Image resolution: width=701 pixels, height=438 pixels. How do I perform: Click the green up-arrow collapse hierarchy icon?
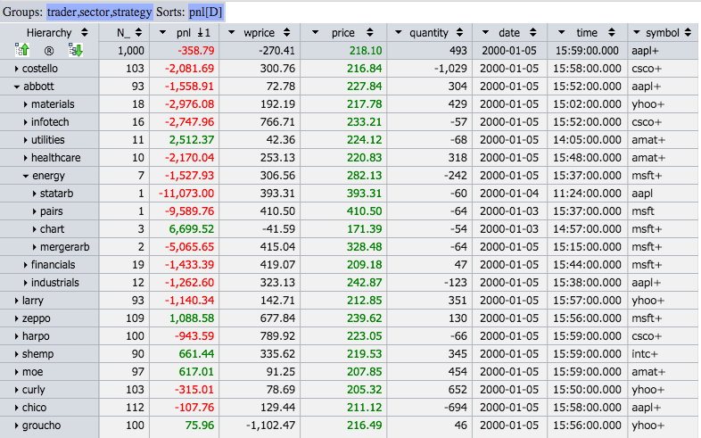click(22, 50)
